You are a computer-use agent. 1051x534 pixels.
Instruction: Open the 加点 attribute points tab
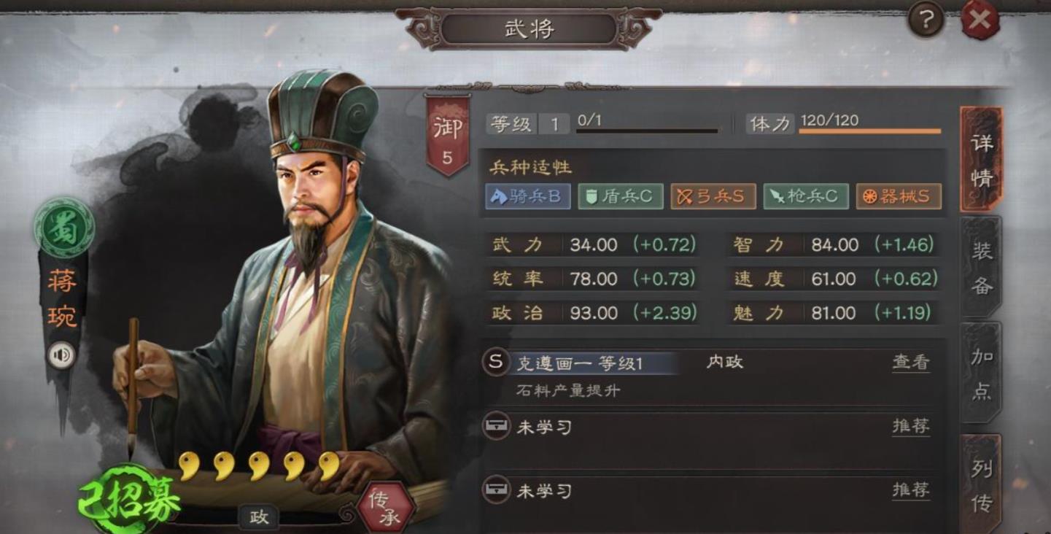982,372
